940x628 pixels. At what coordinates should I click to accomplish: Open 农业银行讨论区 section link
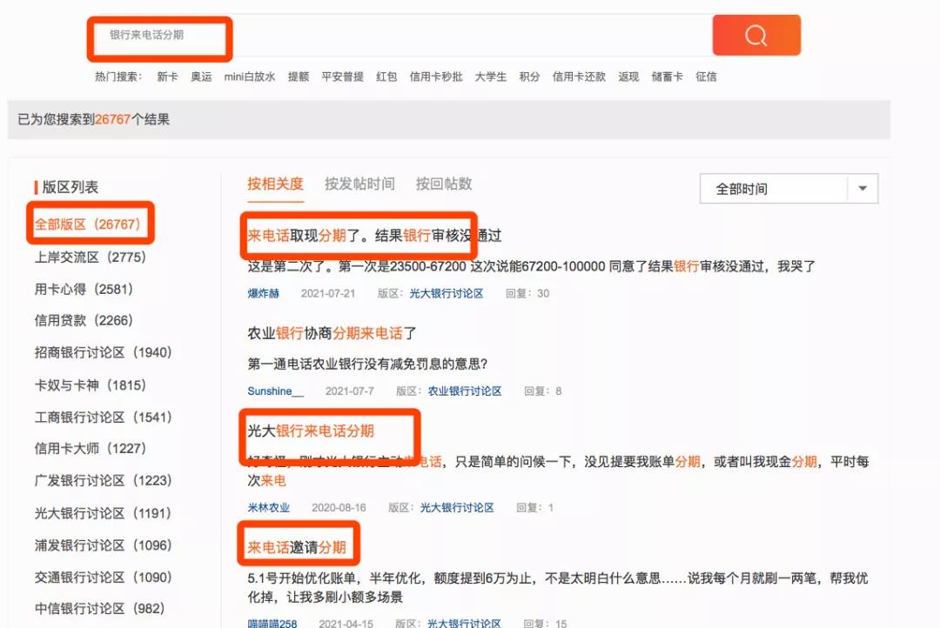point(465,391)
